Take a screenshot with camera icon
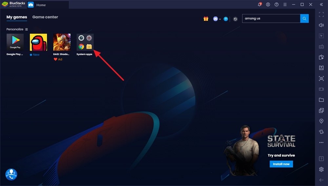The height and width of the screenshot is (186, 328). [x=321, y=78]
